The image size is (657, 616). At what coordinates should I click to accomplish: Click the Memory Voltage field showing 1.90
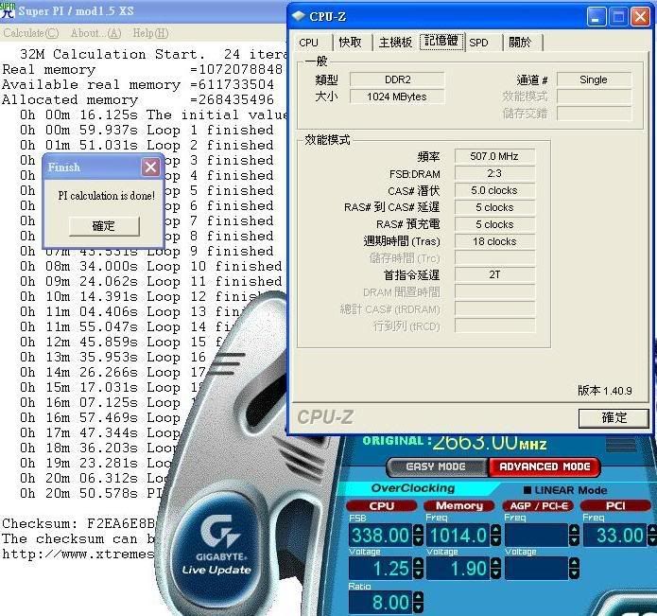pos(458,569)
